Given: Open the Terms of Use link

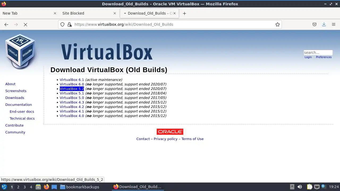Looking at the screenshot, I should tap(193, 139).
